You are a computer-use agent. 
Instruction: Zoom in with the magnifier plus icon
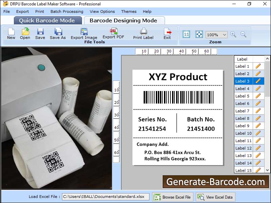[x=233, y=34]
